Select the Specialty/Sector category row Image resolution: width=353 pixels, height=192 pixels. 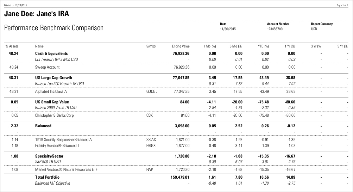(49, 155)
